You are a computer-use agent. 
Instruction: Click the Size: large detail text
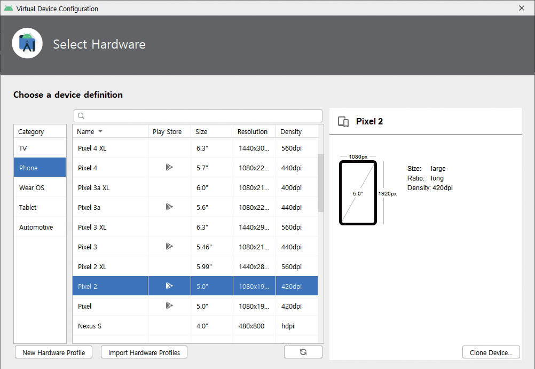(427, 169)
